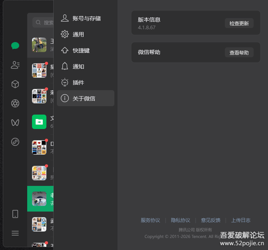Click the 查看帮助 button

click(x=239, y=52)
